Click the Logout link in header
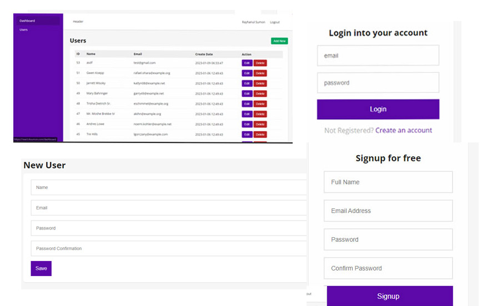 click(274, 22)
